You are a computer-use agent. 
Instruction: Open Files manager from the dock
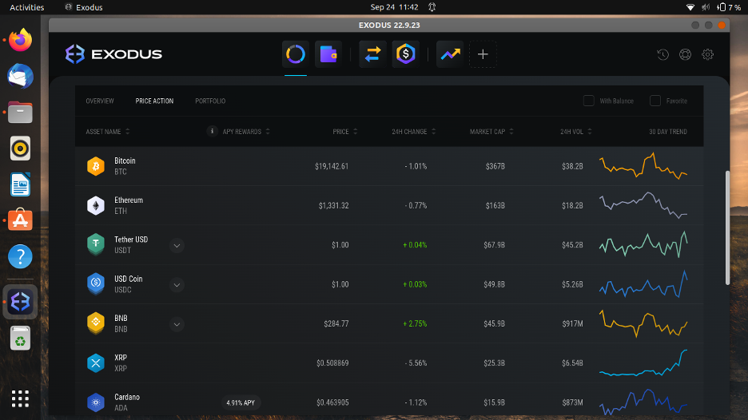[20, 113]
